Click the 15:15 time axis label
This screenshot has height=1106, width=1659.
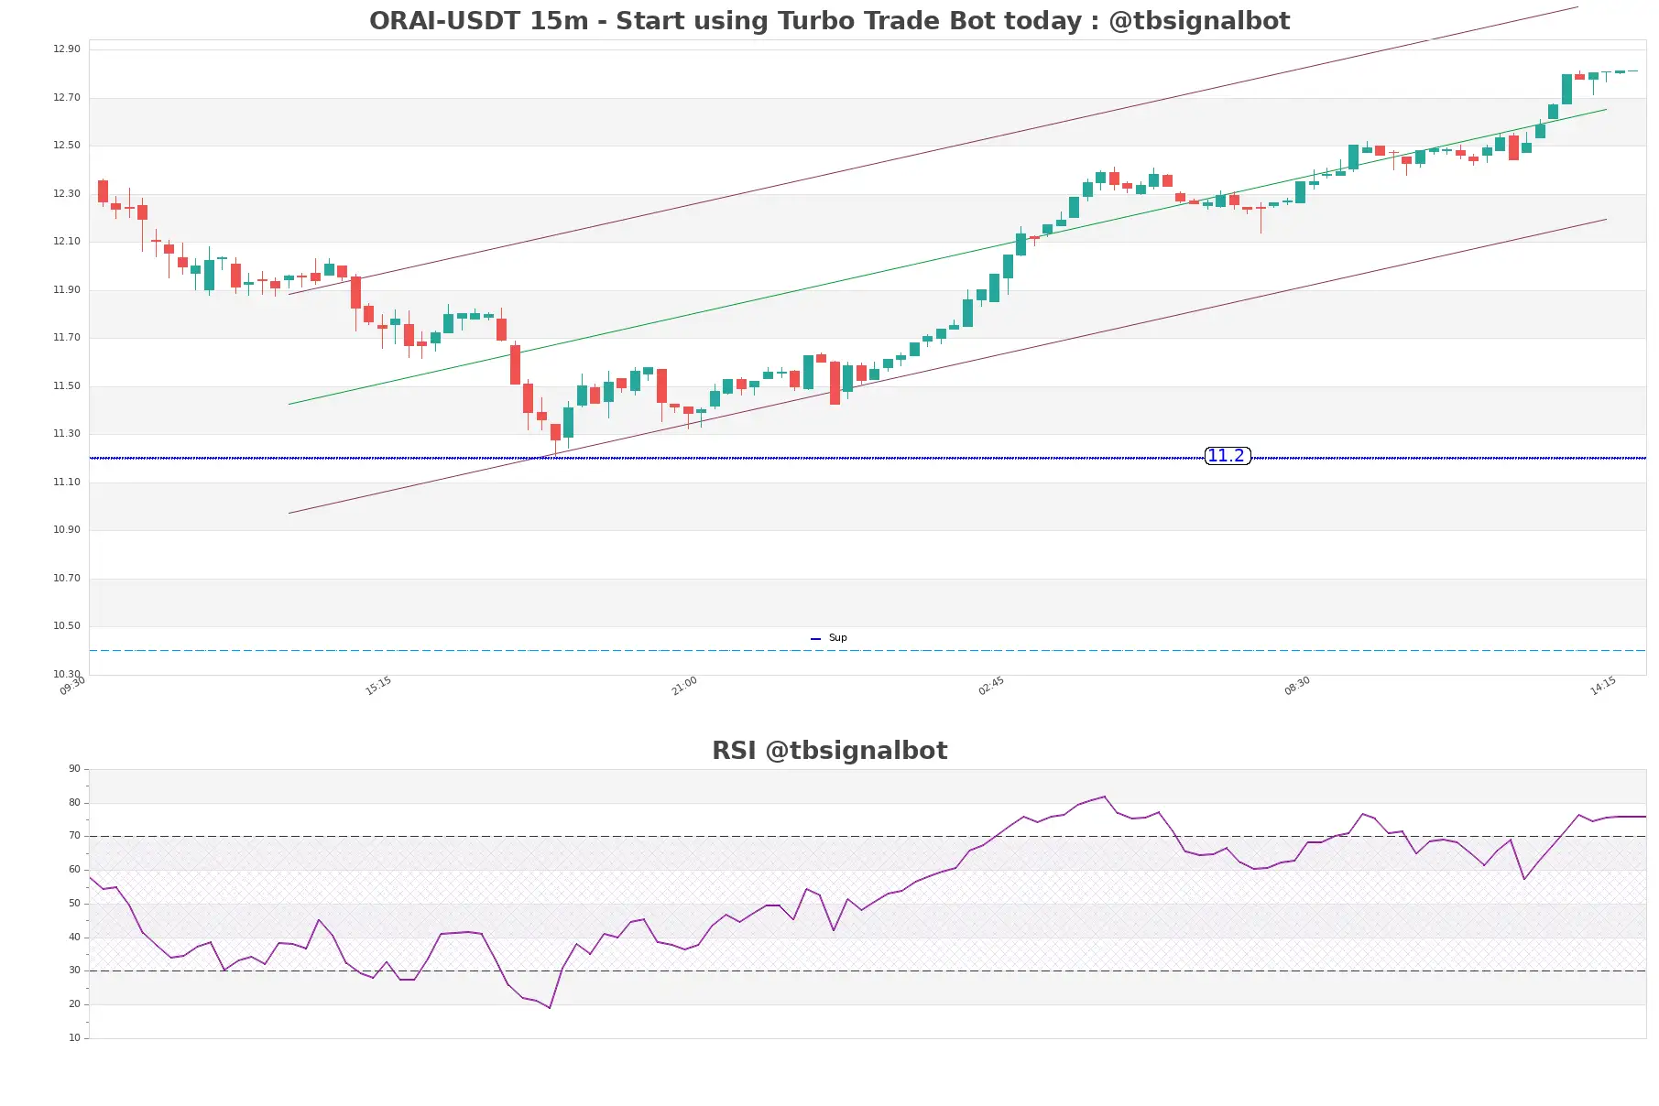click(378, 686)
